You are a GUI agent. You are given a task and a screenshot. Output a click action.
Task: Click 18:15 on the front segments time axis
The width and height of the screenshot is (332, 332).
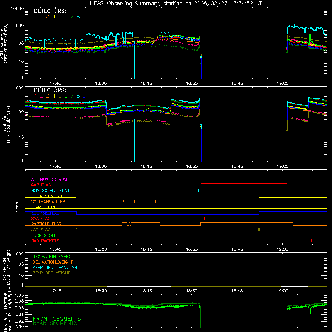[x=146, y=83]
